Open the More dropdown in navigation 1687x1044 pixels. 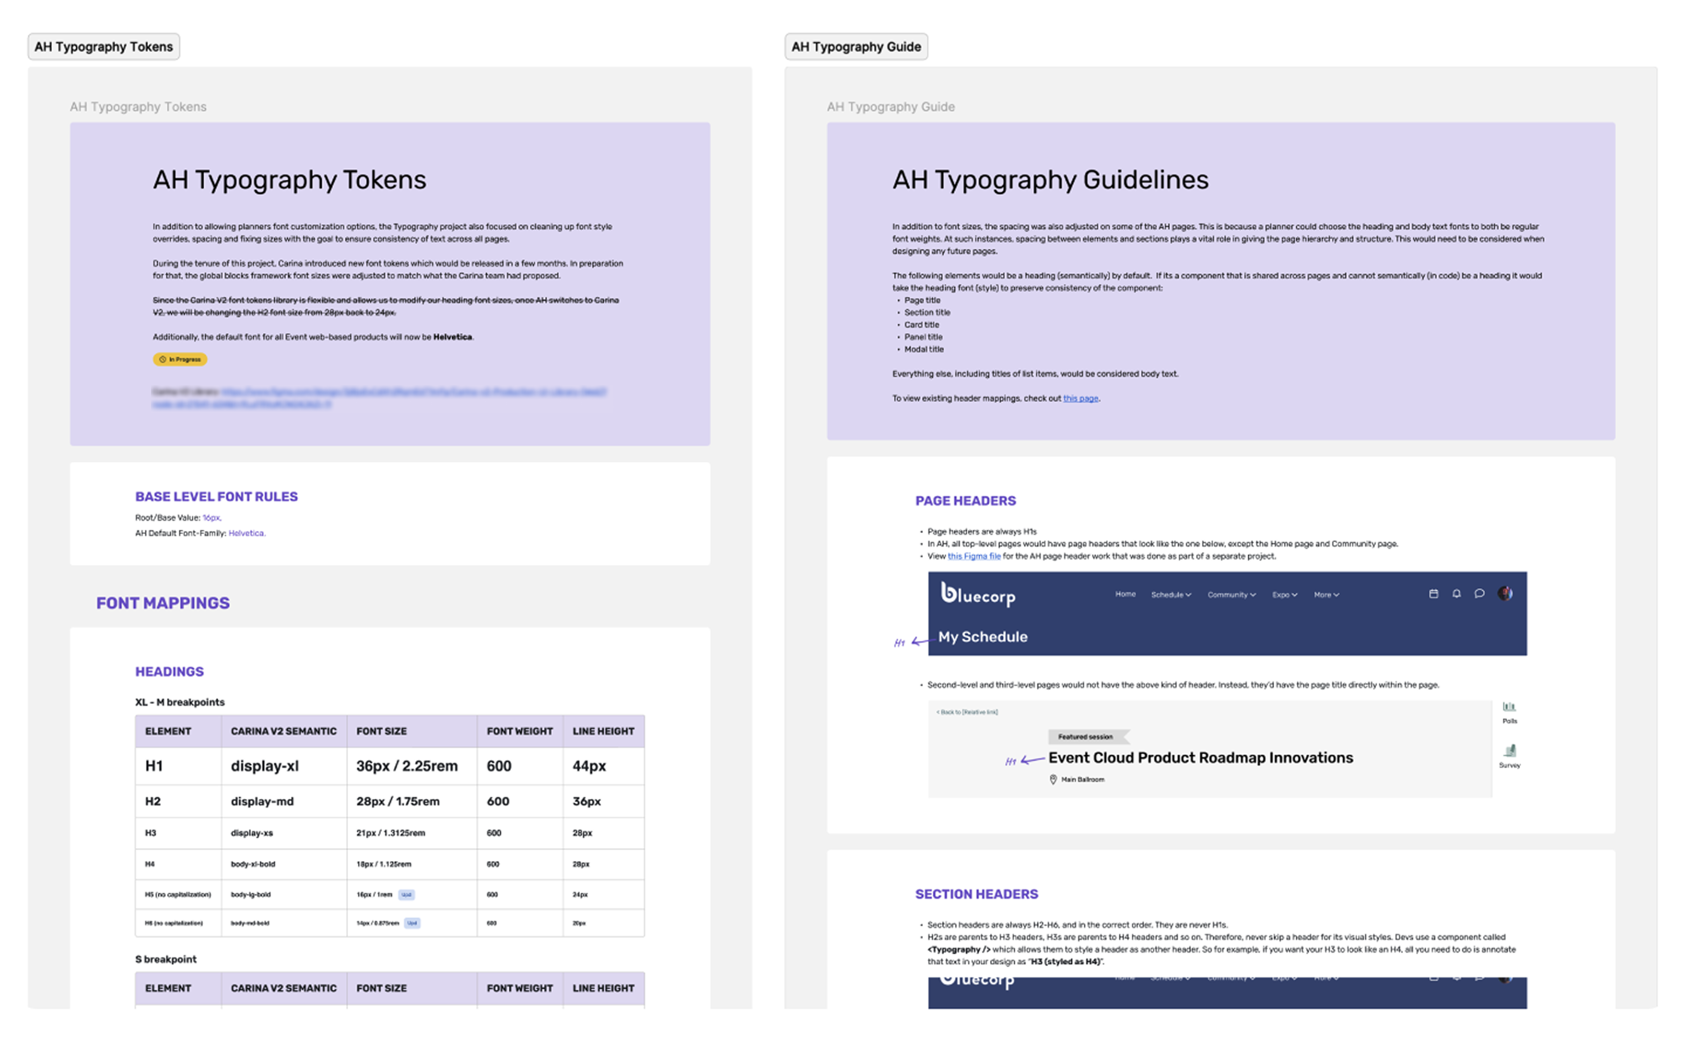click(1326, 595)
